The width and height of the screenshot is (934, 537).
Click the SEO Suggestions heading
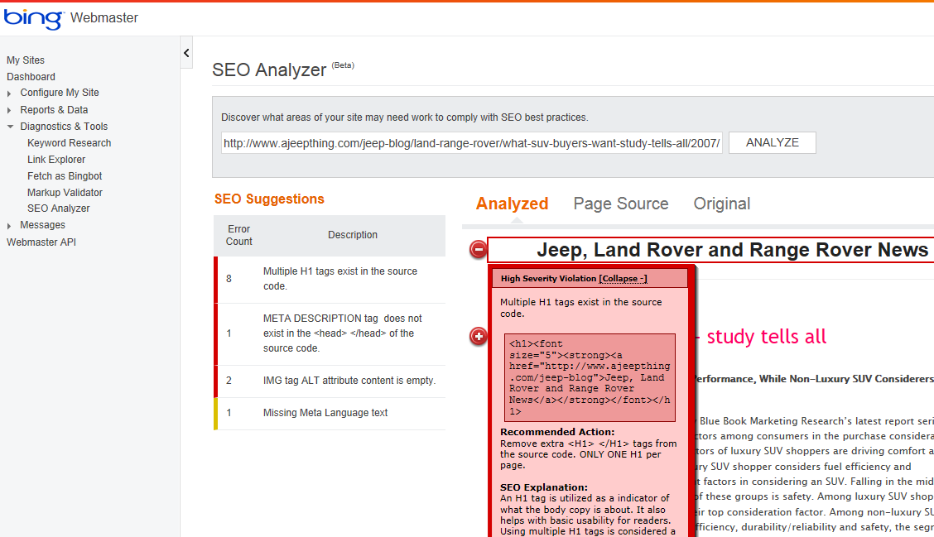pyautogui.click(x=269, y=199)
